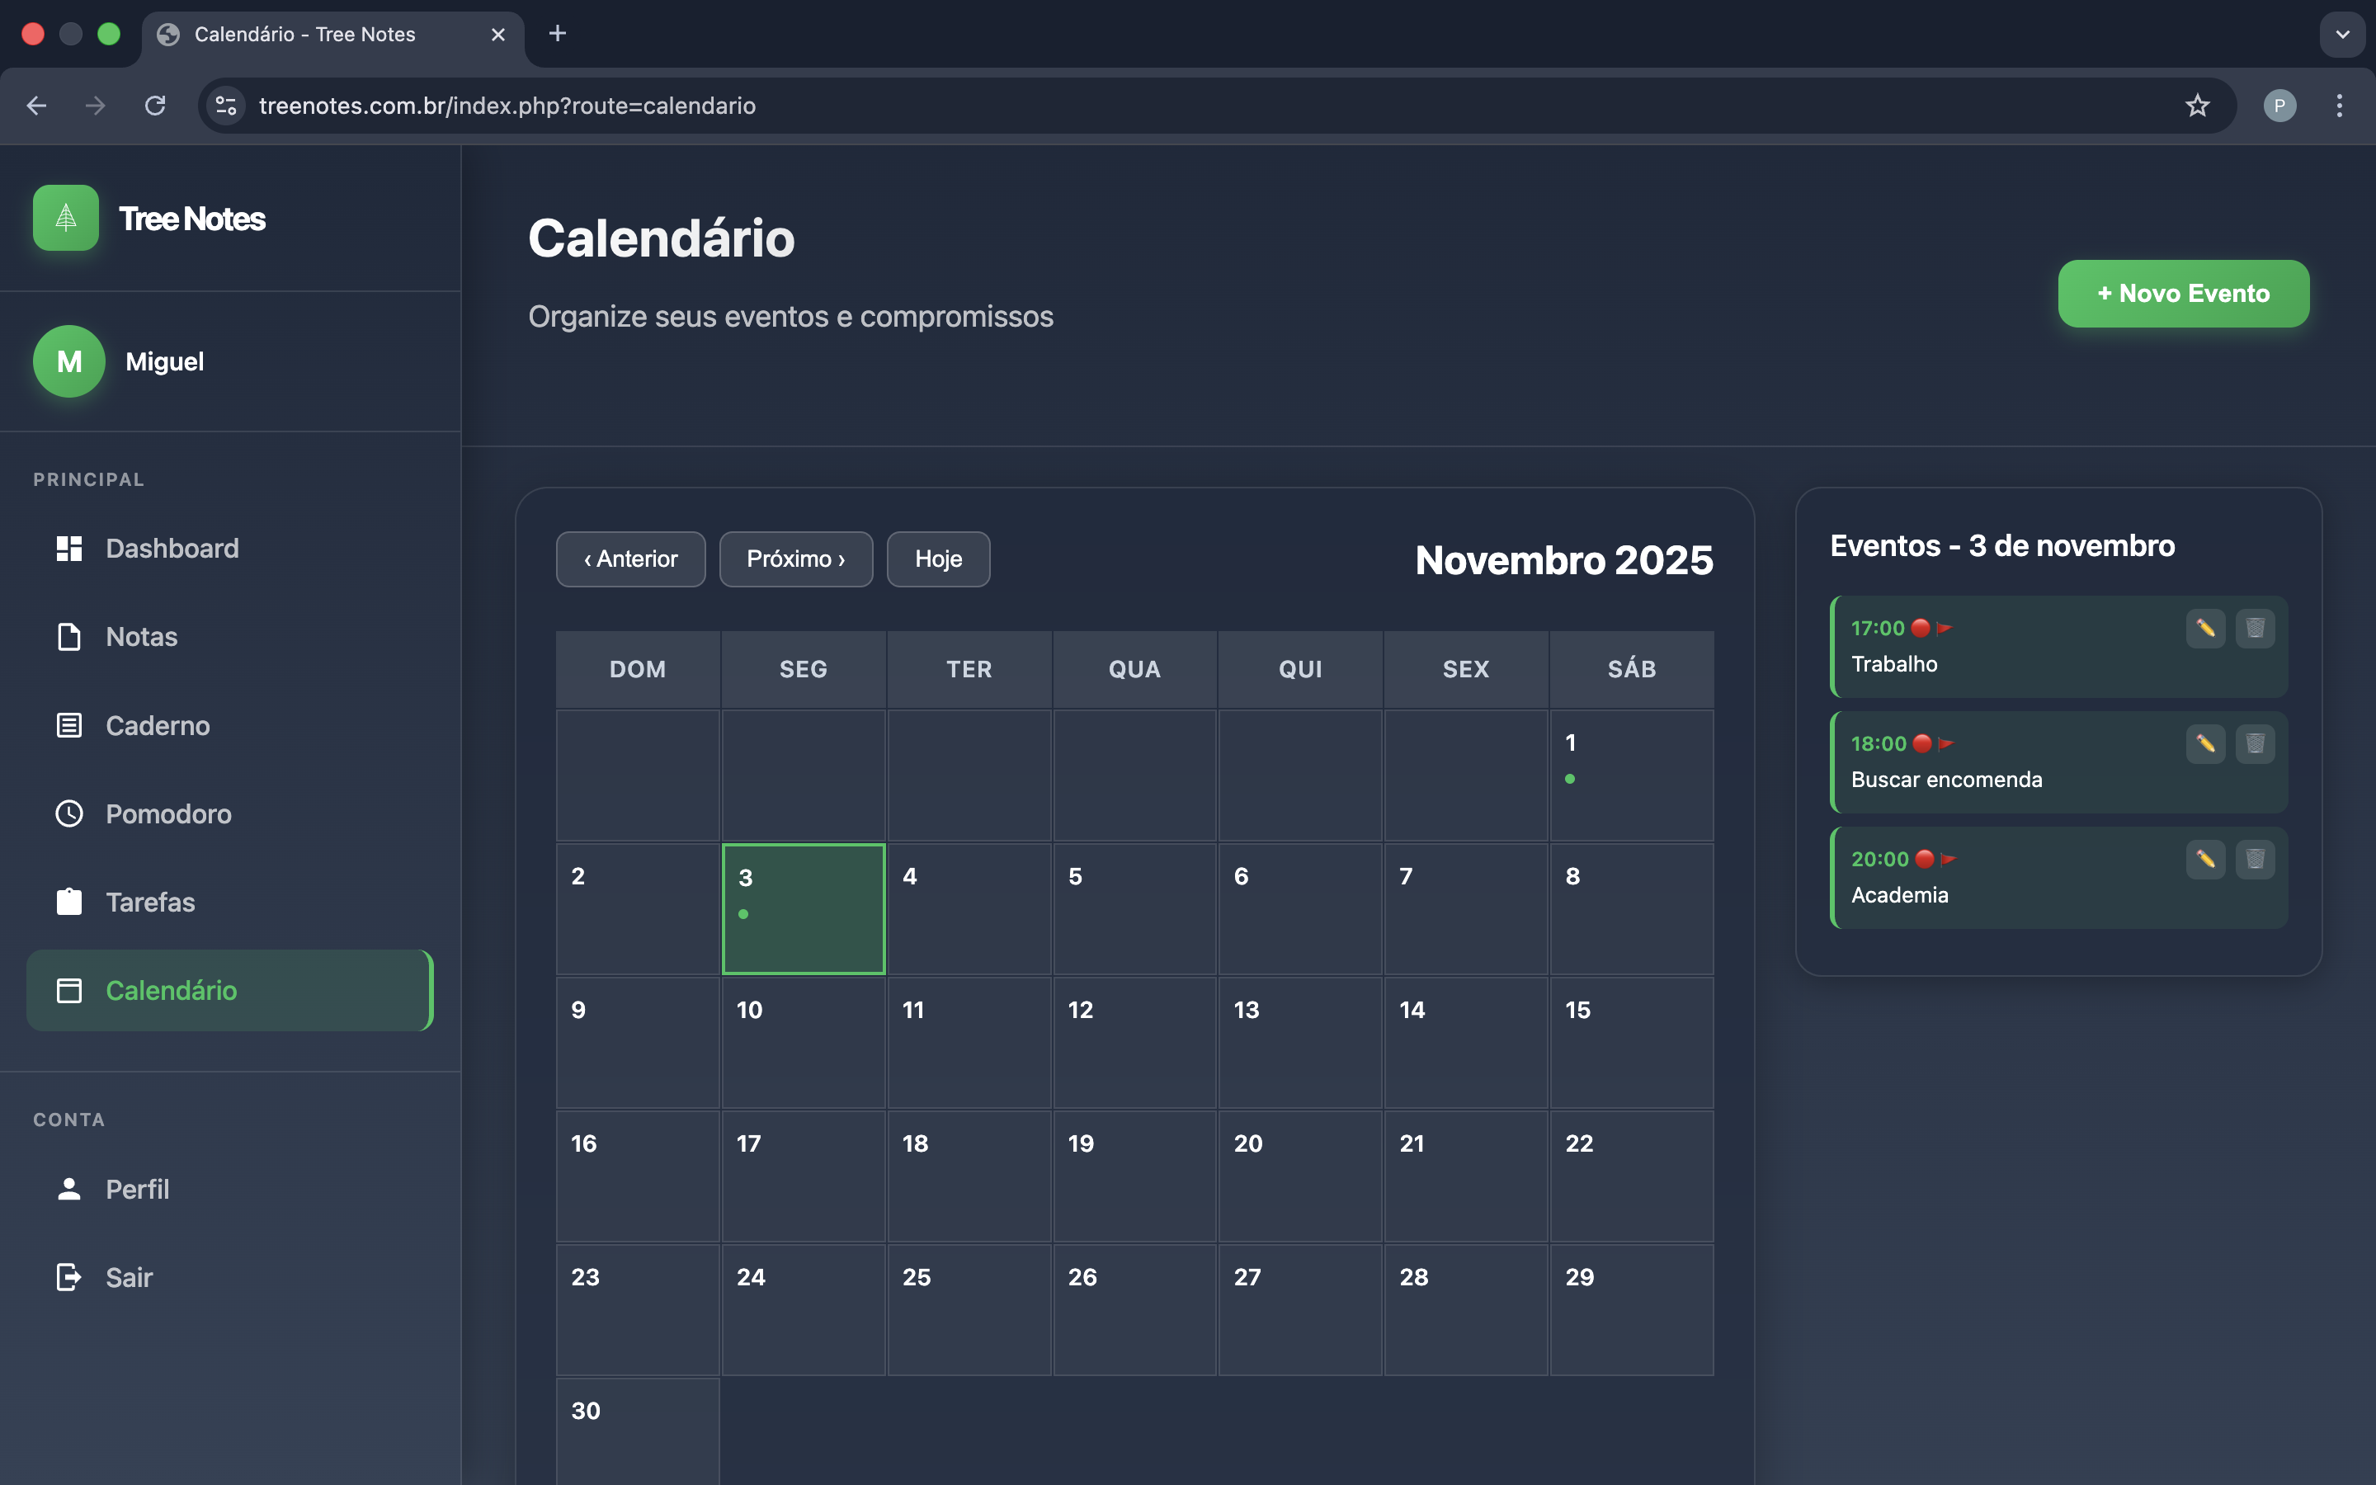This screenshot has height=1485, width=2376.
Task: Open the Pomodoro timer icon
Action: (68, 813)
